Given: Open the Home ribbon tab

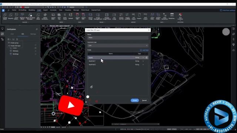Looking at the screenshot, I should click(x=14, y=10).
